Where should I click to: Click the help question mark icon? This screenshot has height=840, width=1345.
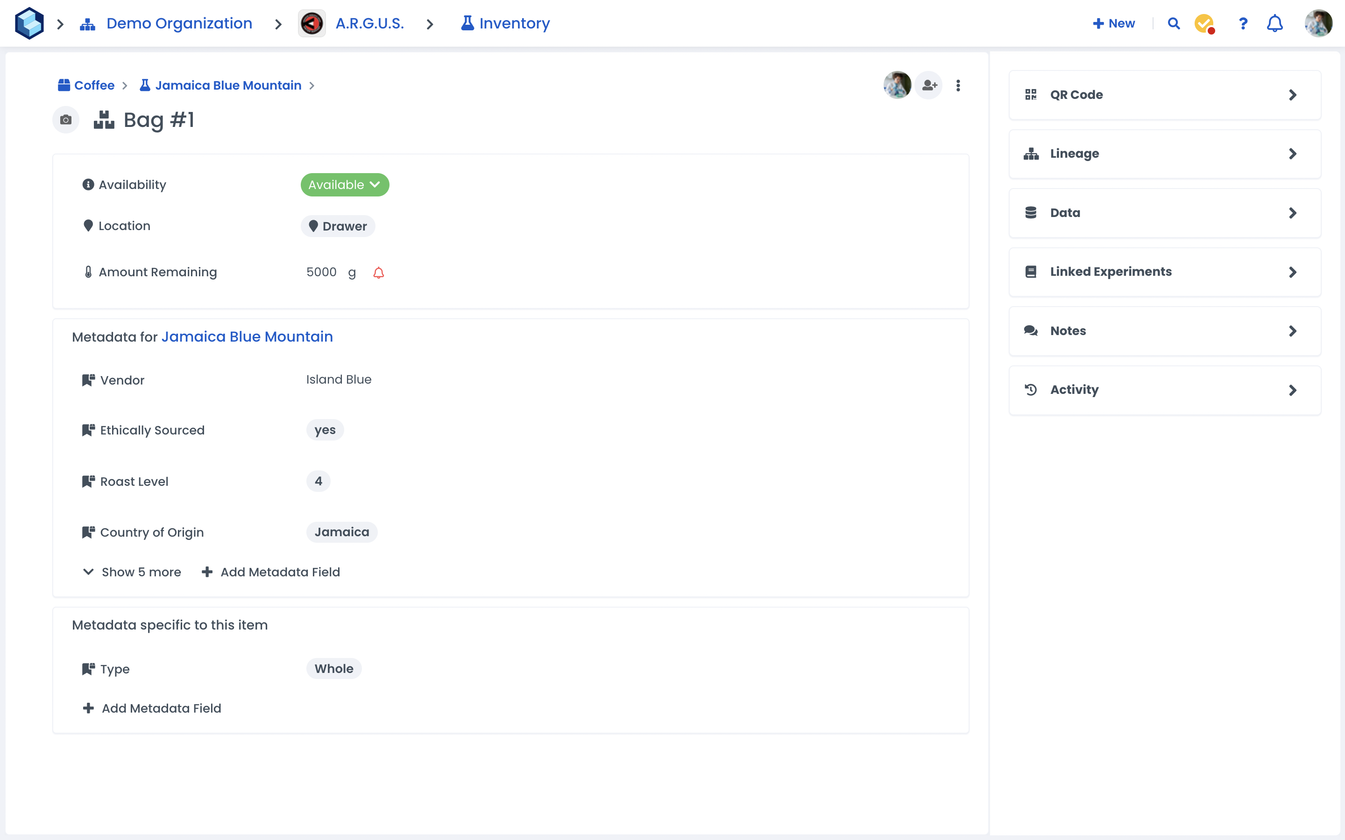click(1243, 23)
